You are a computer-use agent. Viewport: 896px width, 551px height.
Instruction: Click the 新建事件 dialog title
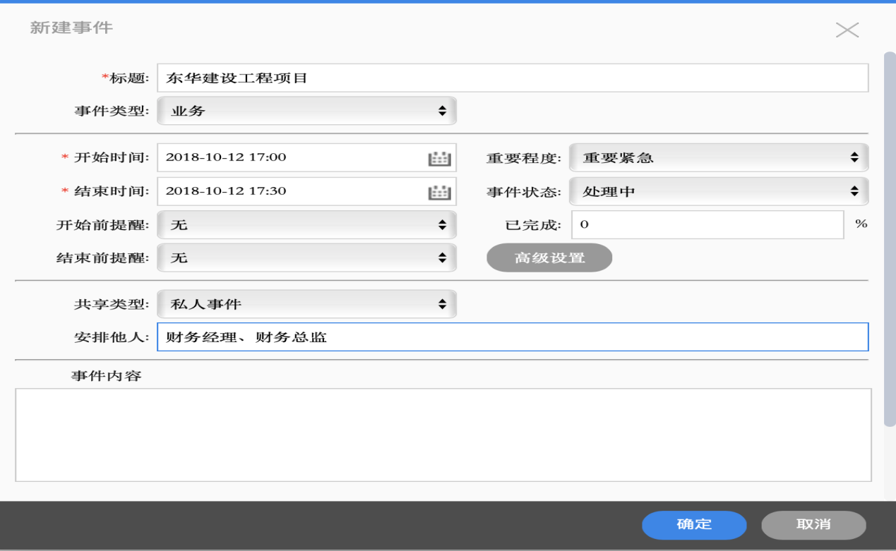[x=71, y=28]
